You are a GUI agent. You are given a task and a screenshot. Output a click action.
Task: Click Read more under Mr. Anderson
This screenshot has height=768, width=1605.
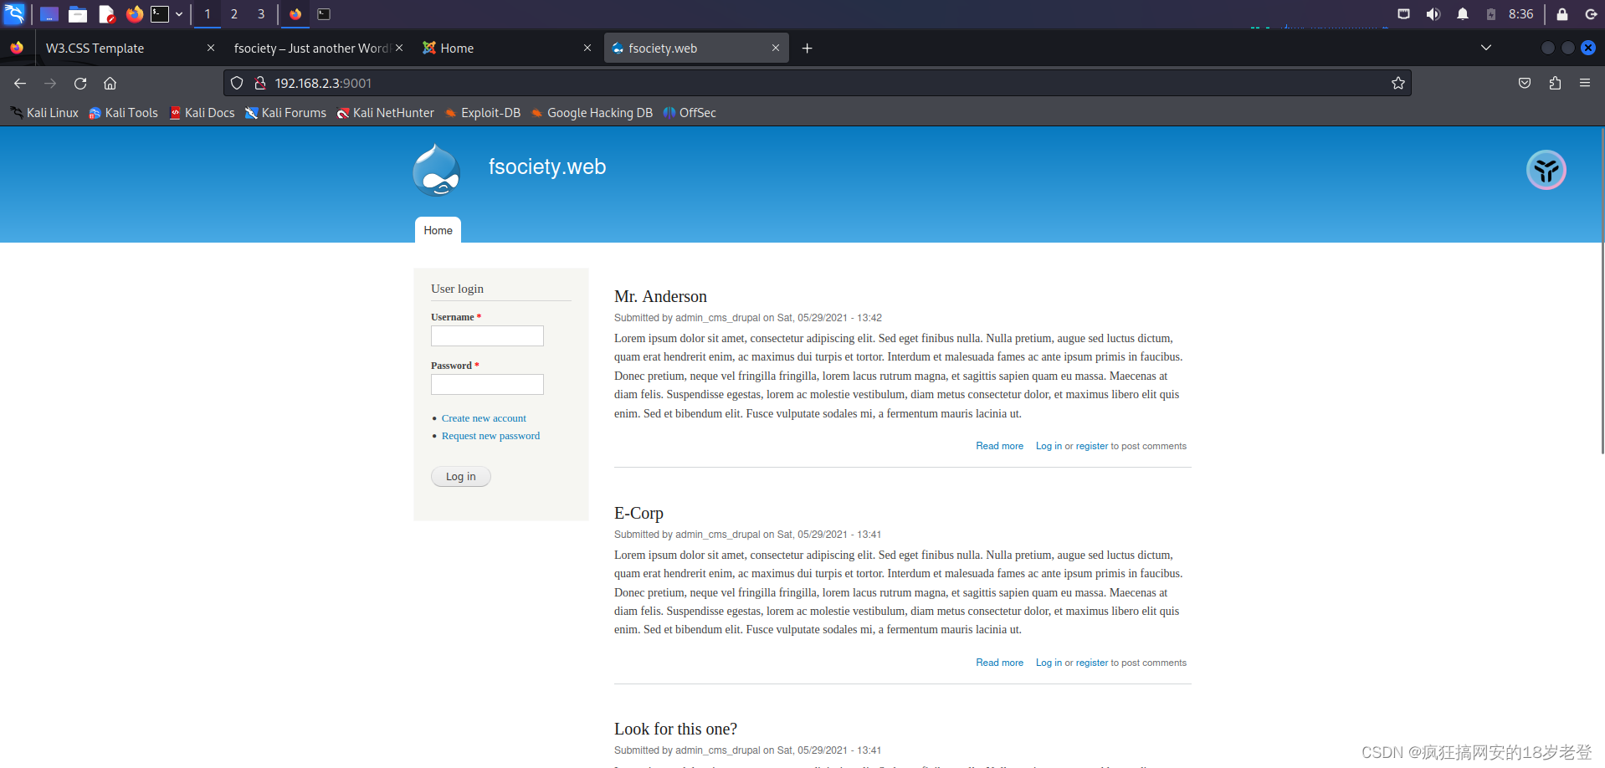999,446
